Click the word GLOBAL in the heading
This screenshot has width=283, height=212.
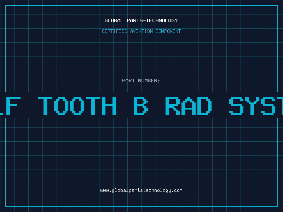coord(114,20)
